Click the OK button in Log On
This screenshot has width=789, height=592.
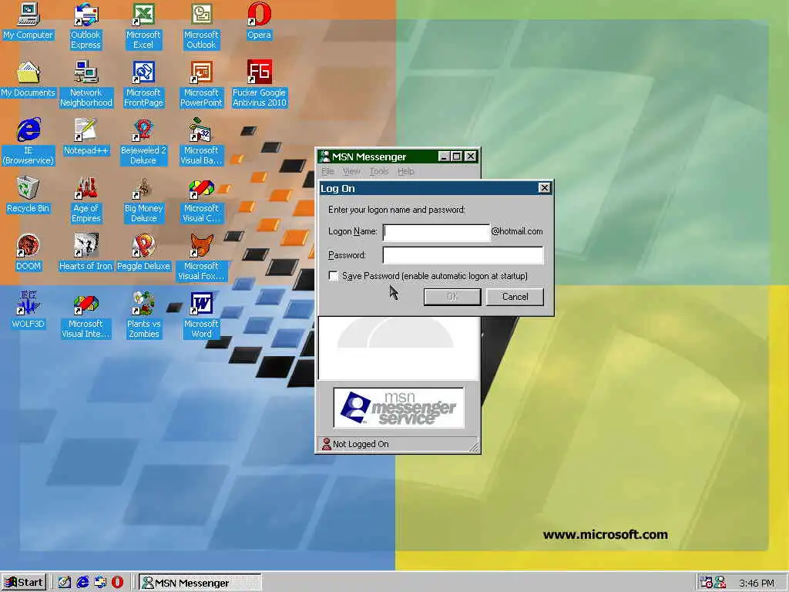coord(452,297)
